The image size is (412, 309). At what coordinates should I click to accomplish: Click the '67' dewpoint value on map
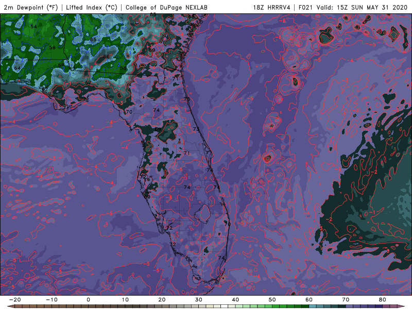[x=88, y=82]
